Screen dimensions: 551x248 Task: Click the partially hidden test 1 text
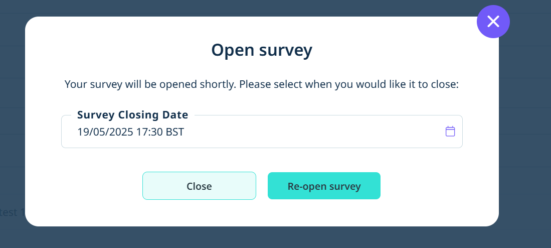pyautogui.click(x=13, y=212)
